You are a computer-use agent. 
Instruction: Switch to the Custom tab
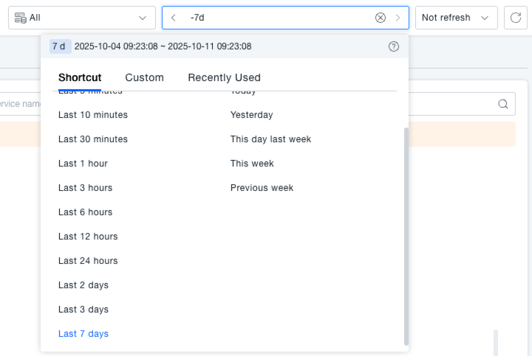(x=144, y=77)
